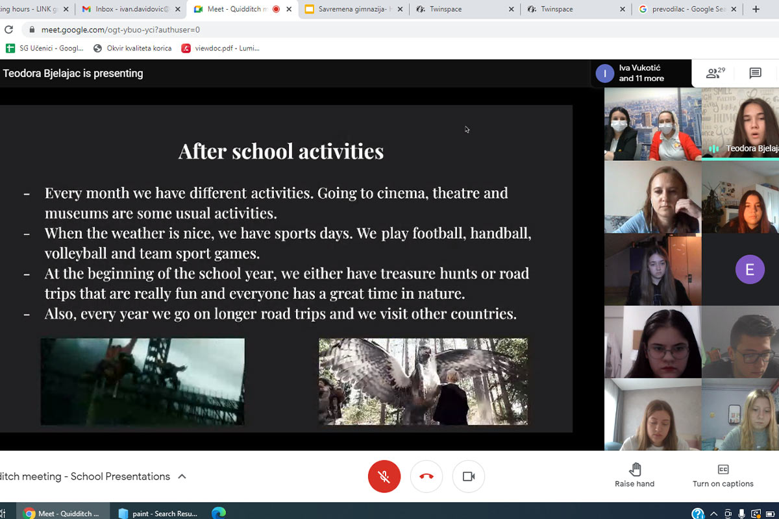
Task: Show the participants list icon
Action: 715,73
